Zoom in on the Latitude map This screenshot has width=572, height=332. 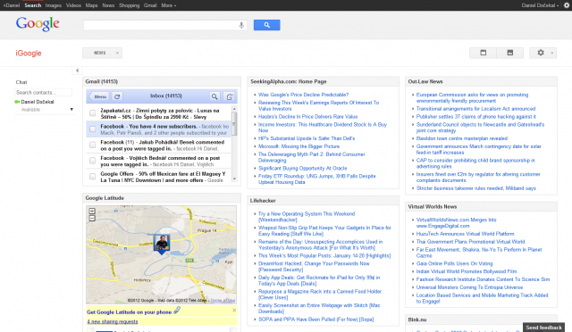92,211
